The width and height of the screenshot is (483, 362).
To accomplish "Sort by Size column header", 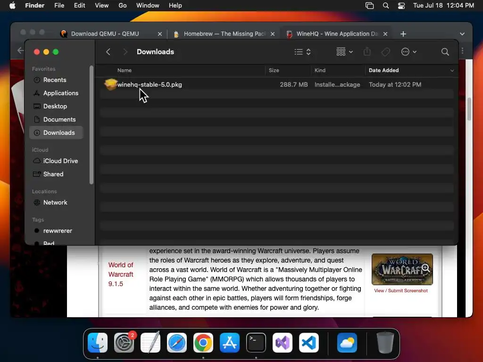I will (x=274, y=71).
